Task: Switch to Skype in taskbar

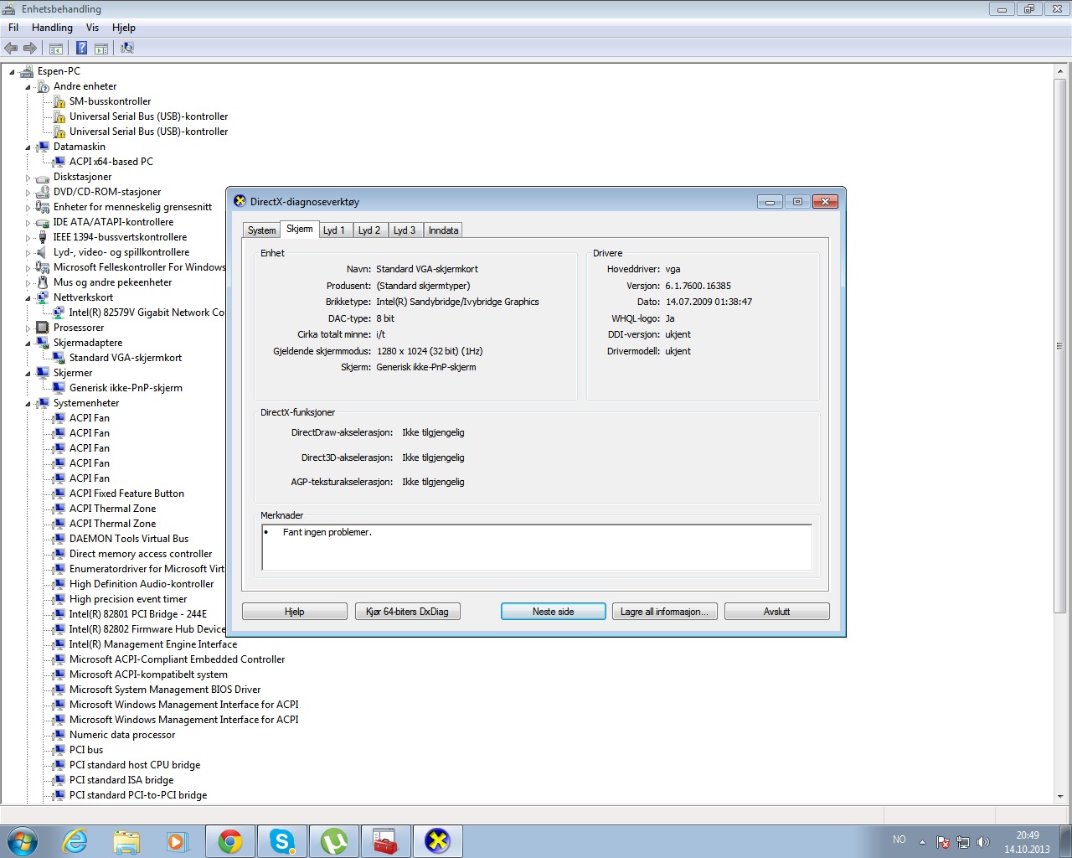Action: 282,840
